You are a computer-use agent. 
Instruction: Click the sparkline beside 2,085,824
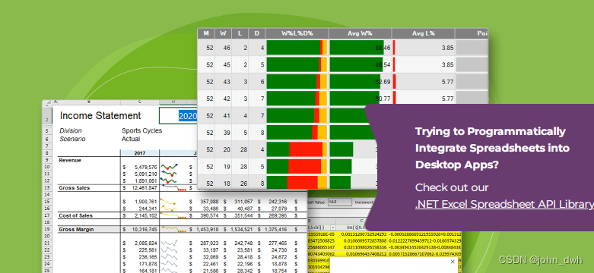pos(169,243)
